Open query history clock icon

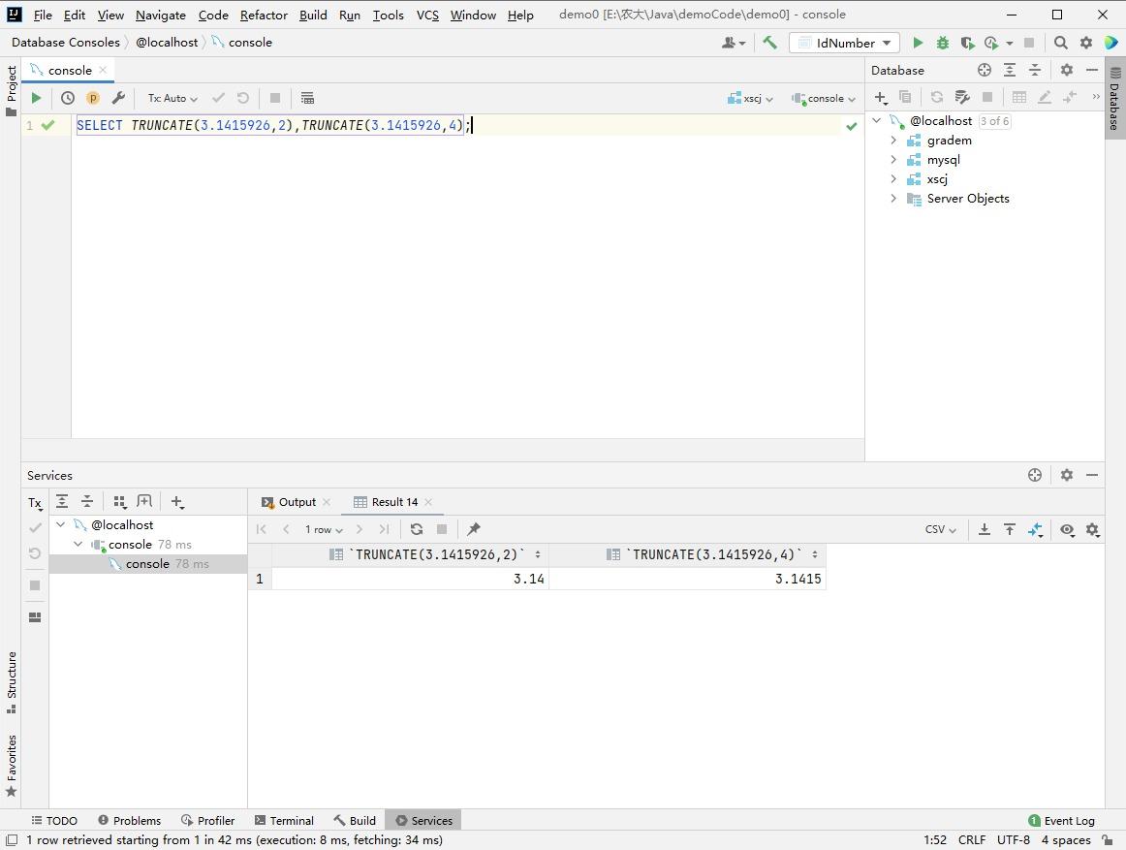68,98
